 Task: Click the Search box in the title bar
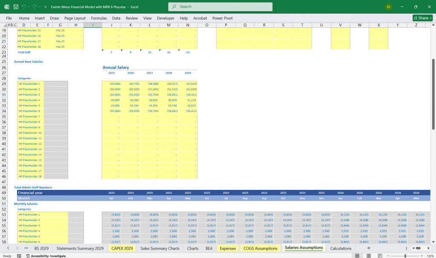point(220,7)
